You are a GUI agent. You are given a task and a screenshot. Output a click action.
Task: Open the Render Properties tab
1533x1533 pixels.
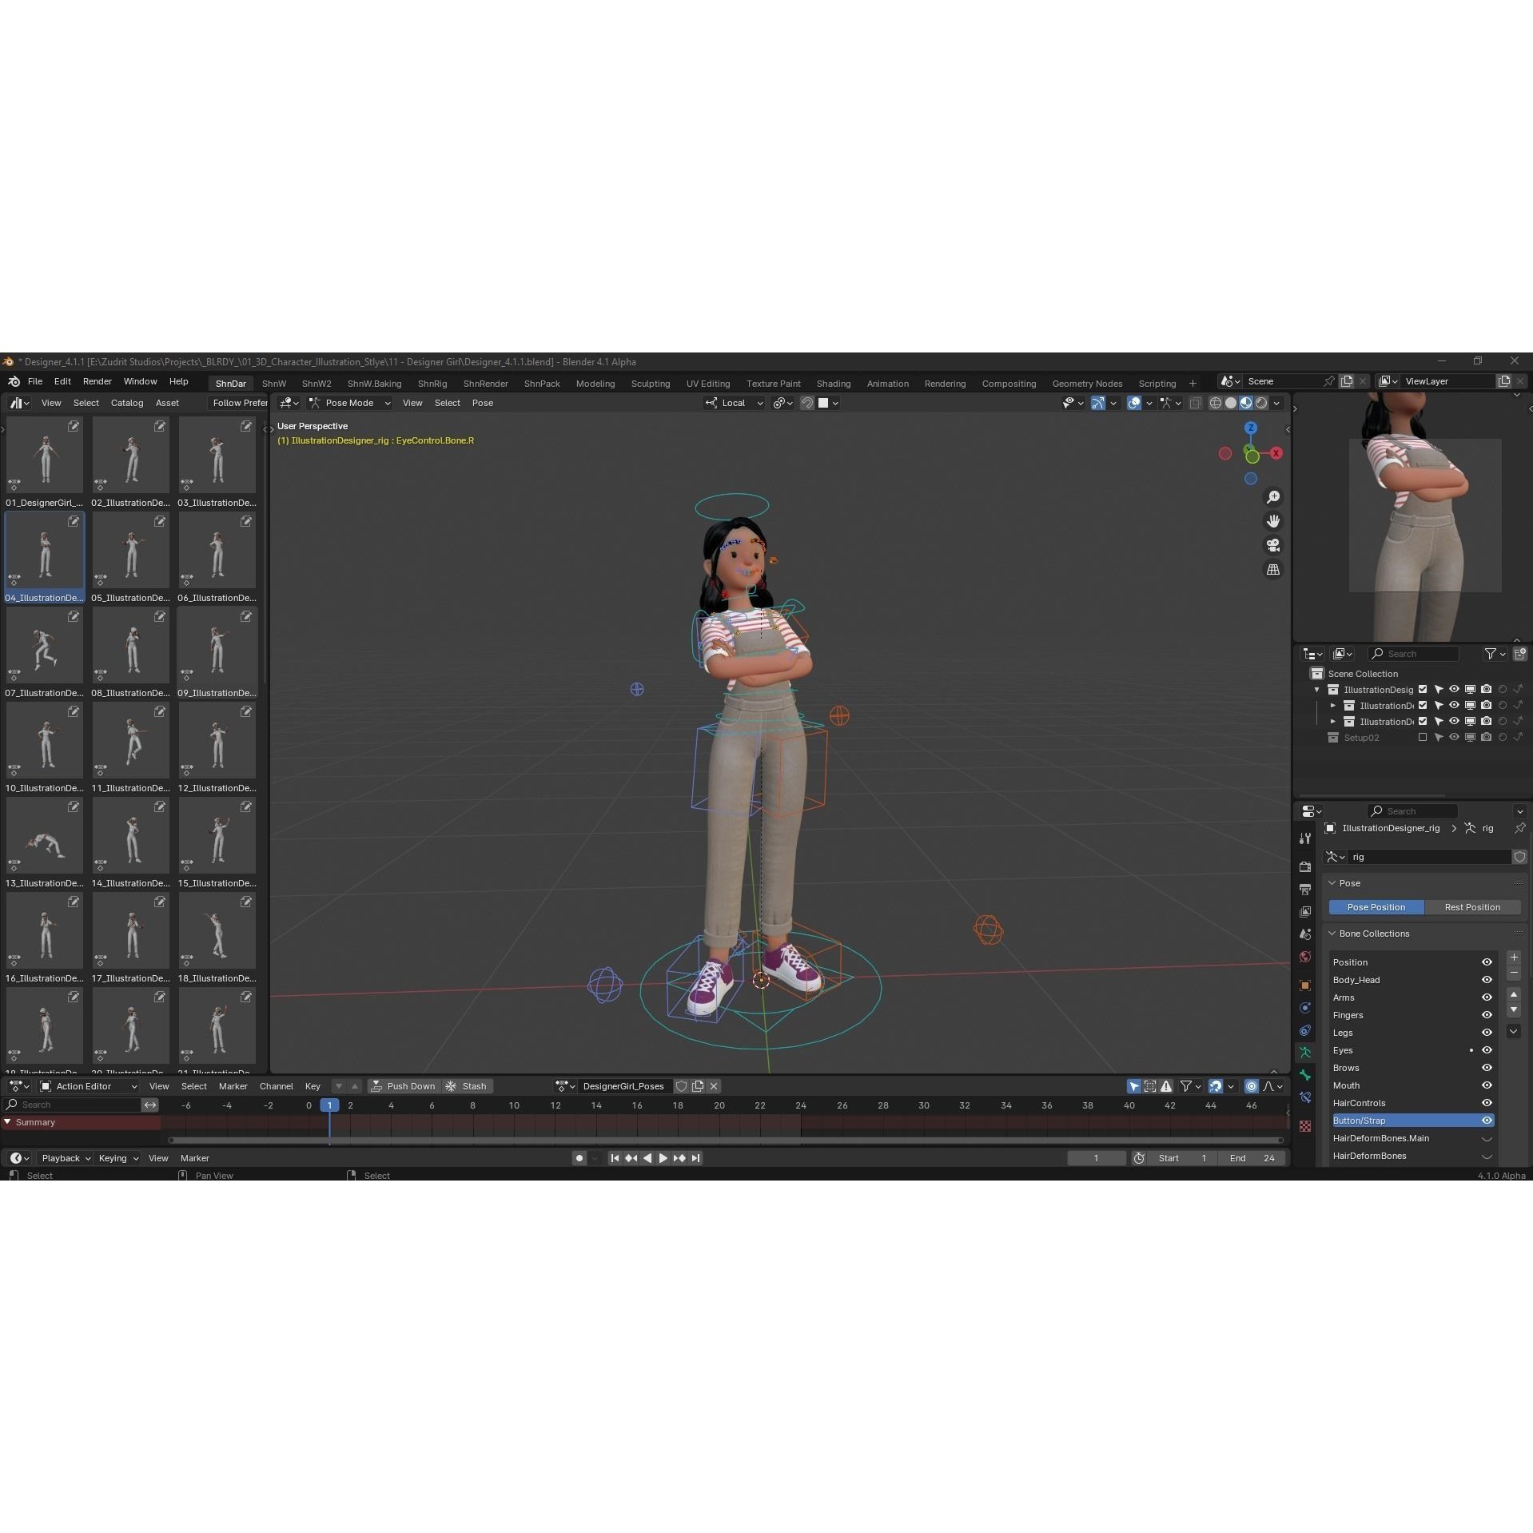coord(1304,866)
